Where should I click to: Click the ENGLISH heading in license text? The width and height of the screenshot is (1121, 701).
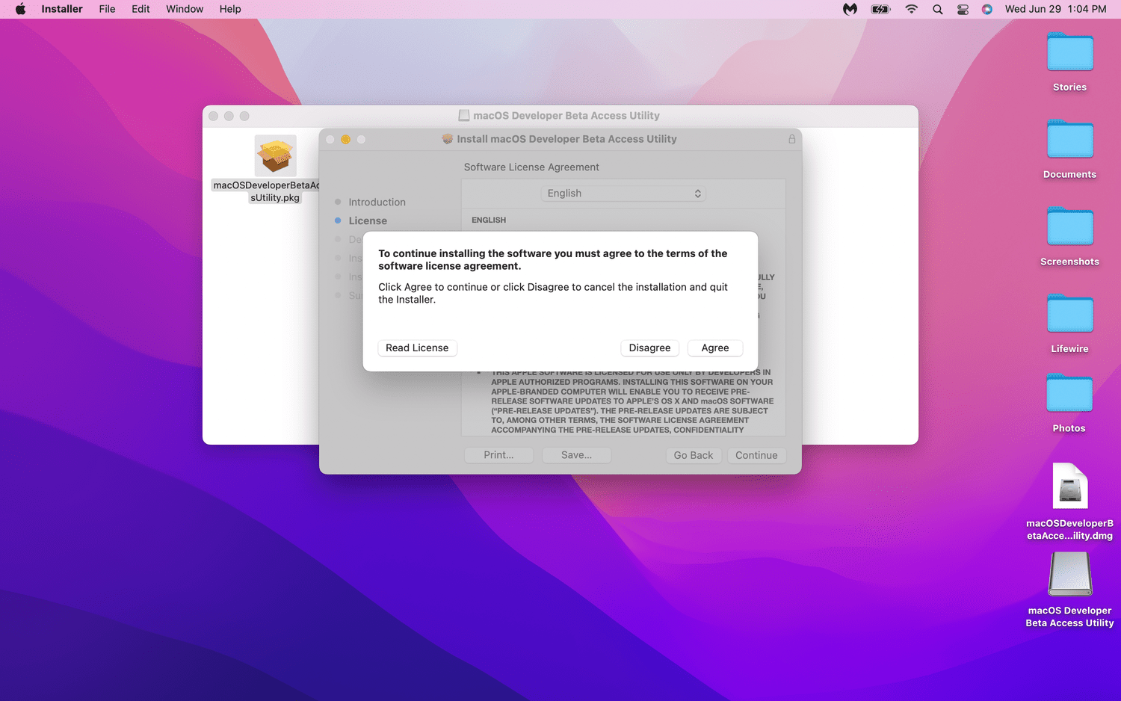tap(489, 220)
